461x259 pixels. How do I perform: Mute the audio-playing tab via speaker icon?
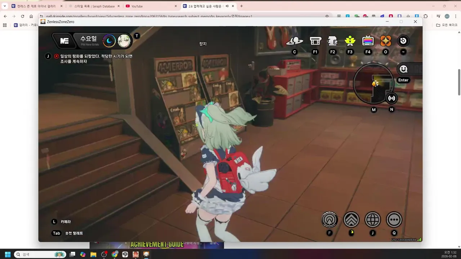pyautogui.click(x=227, y=6)
